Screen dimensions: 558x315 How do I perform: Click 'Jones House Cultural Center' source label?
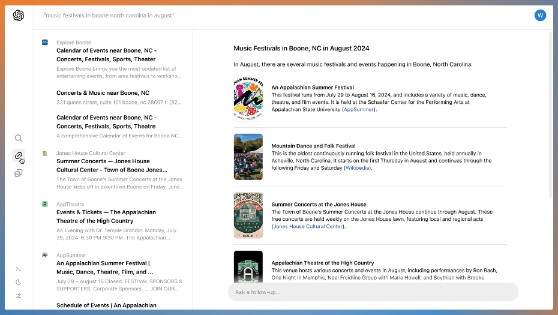coord(91,153)
